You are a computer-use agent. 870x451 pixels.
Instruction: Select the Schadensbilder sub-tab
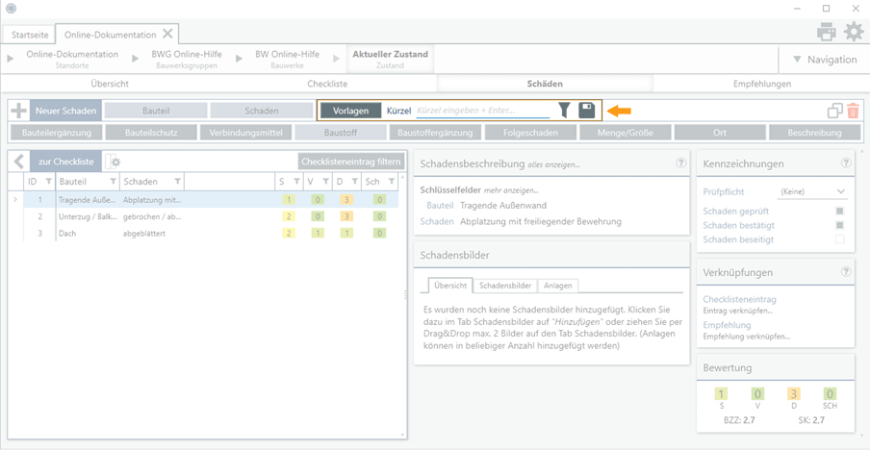tap(505, 286)
